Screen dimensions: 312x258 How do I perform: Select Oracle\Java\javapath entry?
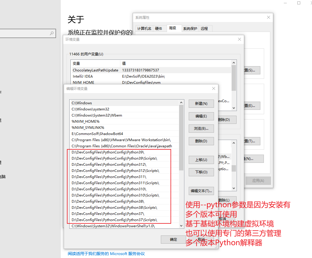pos(124,146)
